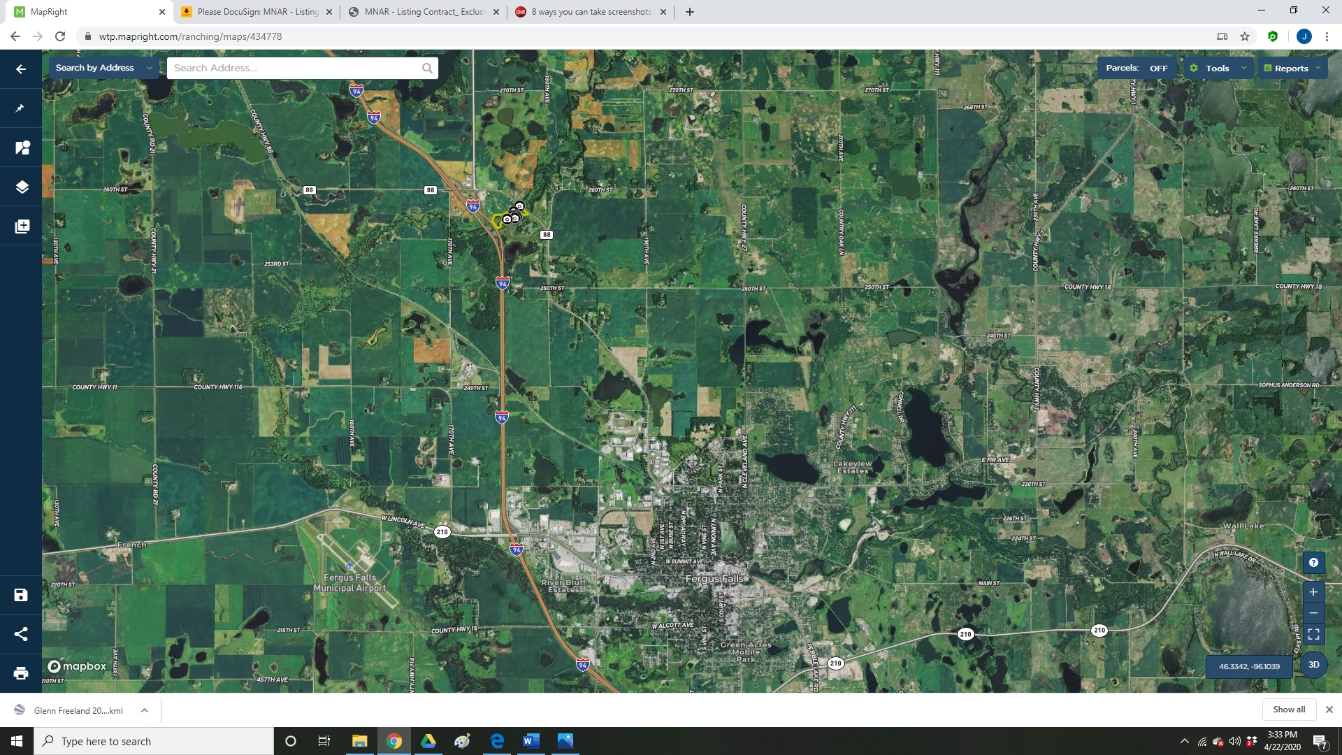Screen dimensions: 1342x755
Task: Switch to the DocuSign MNAR Listing tab
Action: coord(257,12)
